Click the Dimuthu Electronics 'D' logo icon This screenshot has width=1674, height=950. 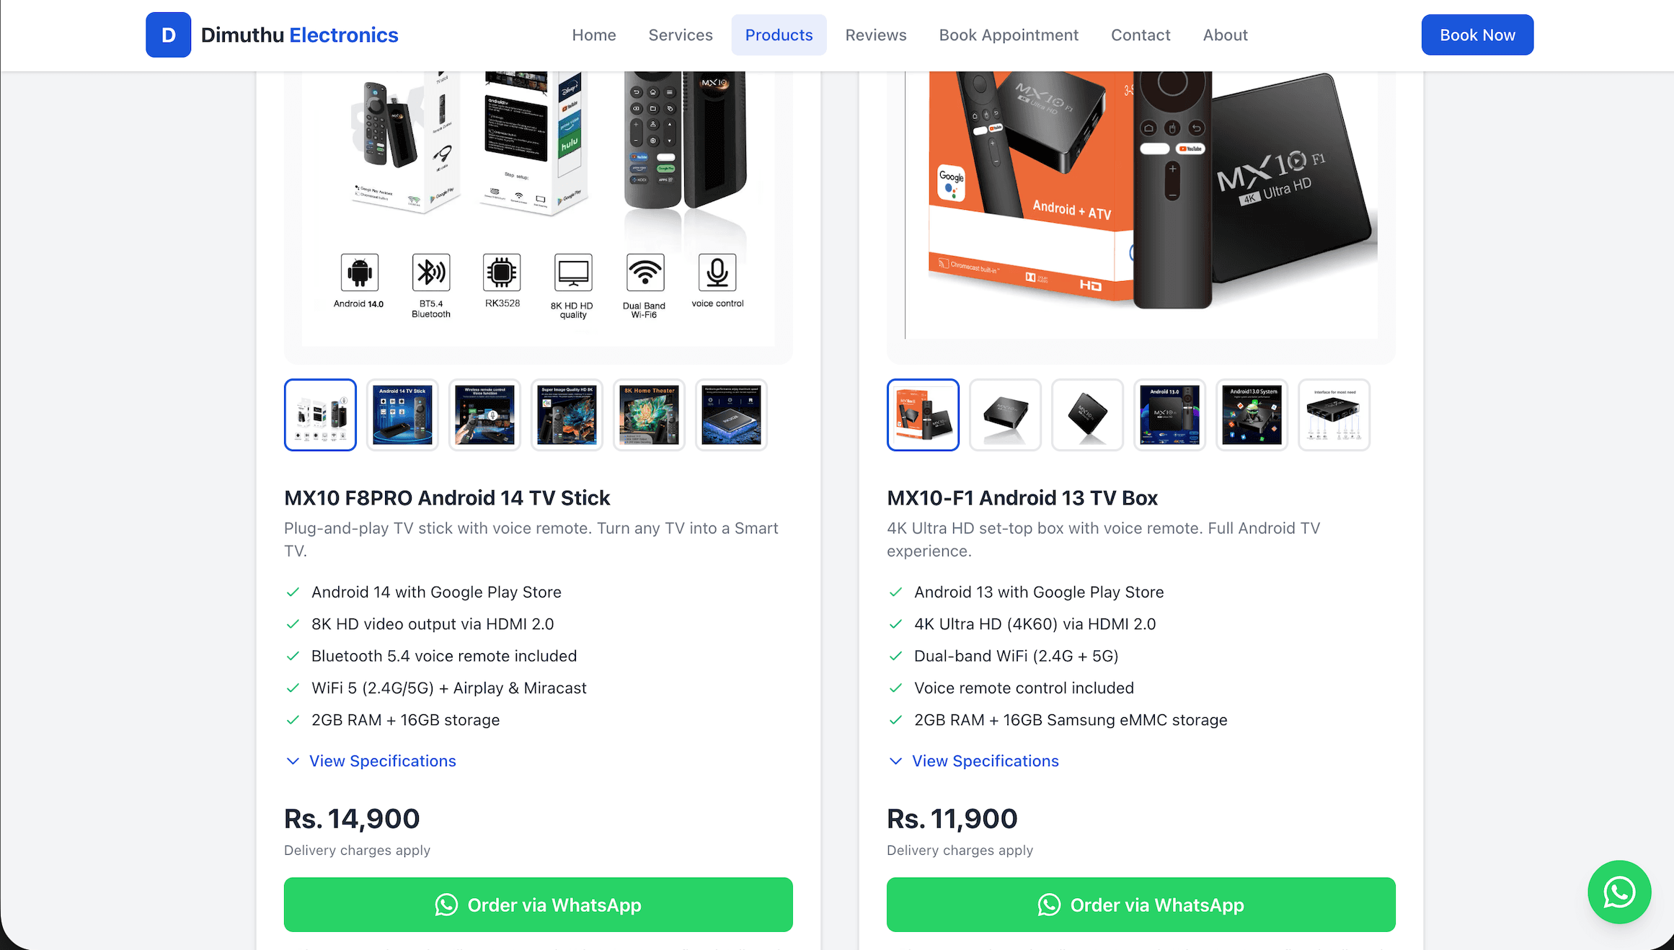click(168, 34)
